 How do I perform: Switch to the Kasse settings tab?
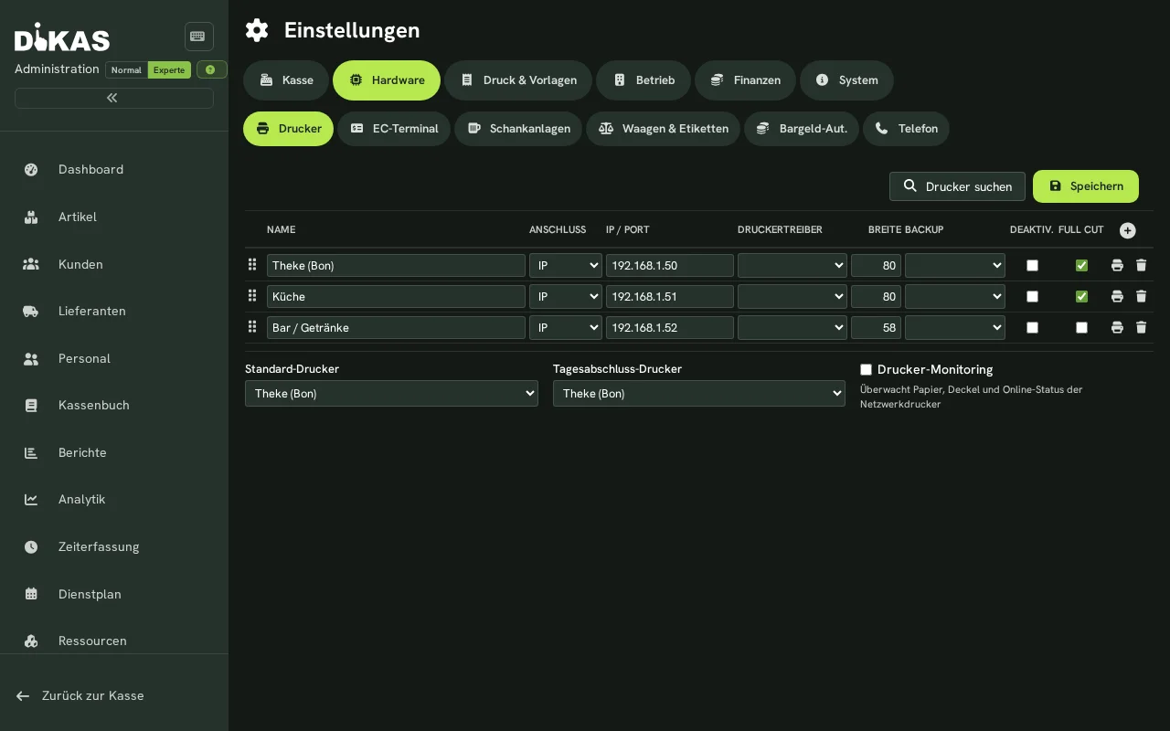pos(286,80)
